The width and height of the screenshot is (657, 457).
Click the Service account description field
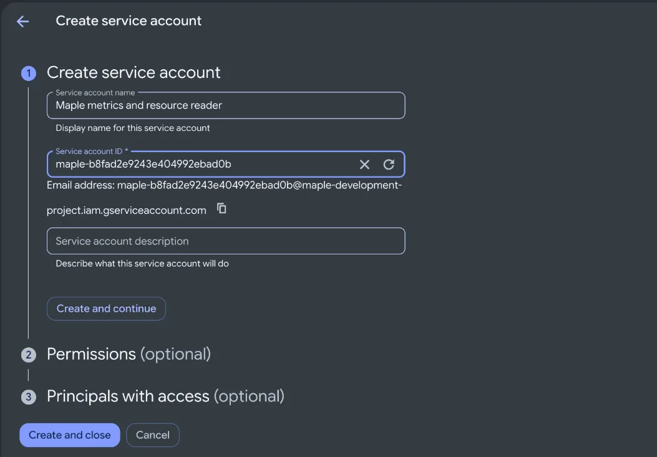pyautogui.click(x=226, y=241)
